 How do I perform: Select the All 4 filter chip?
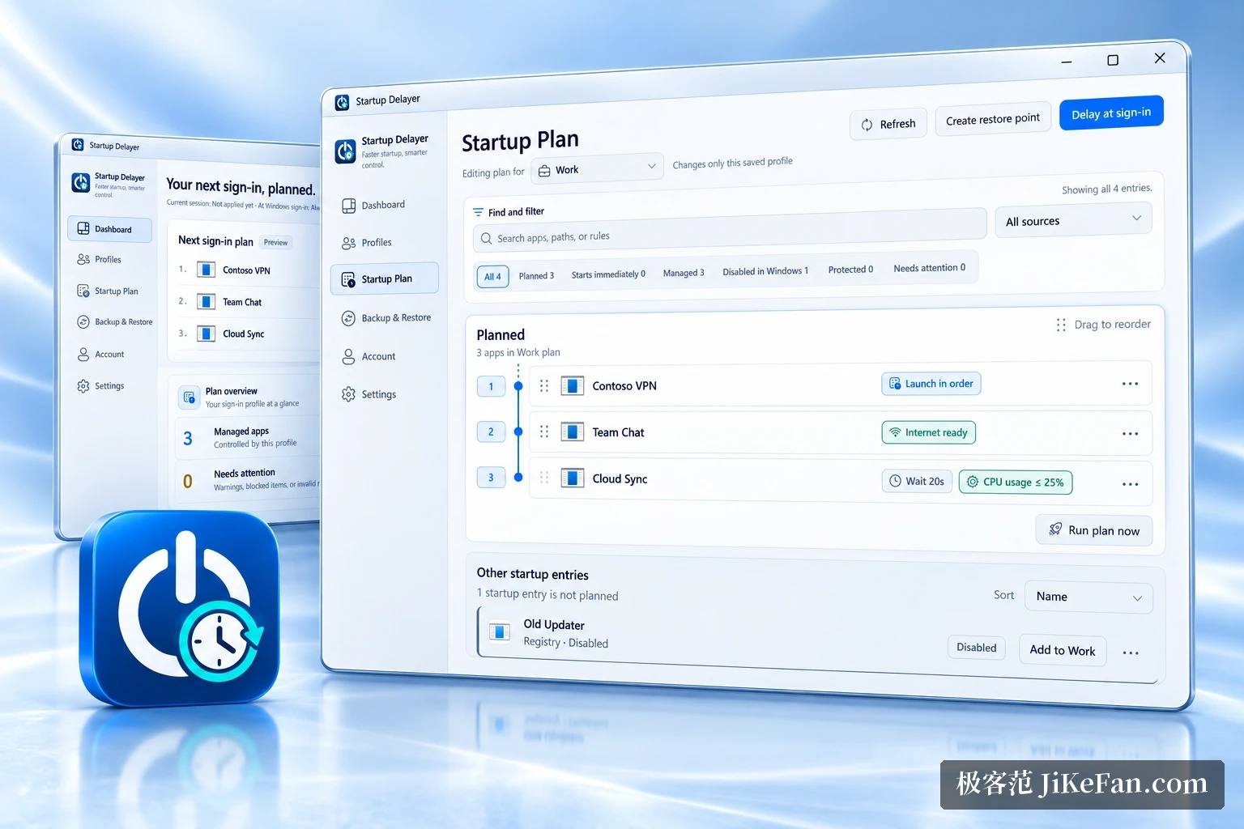(492, 277)
